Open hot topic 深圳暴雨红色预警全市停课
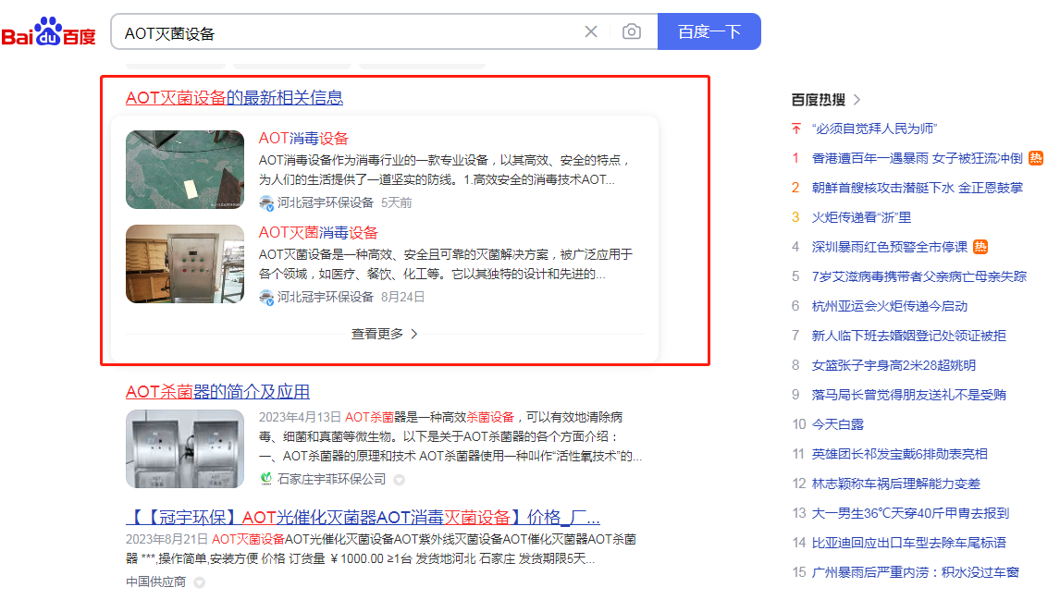Image resolution: width=1060 pixels, height=600 pixels. coord(890,247)
